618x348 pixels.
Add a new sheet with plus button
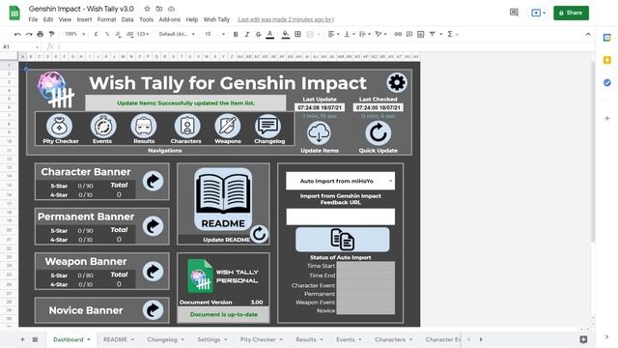(x=22, y=339)
